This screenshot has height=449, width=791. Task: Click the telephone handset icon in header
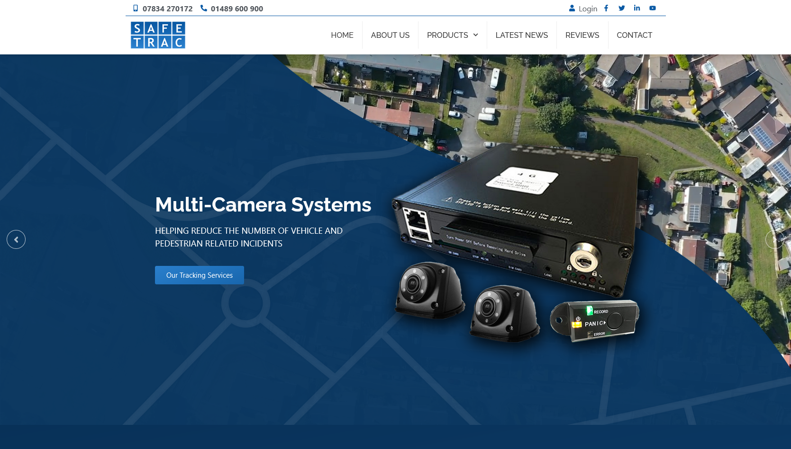coord(204,8)
